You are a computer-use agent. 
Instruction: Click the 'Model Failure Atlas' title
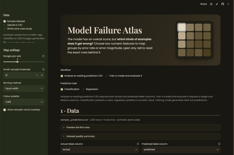coord(105,30)
